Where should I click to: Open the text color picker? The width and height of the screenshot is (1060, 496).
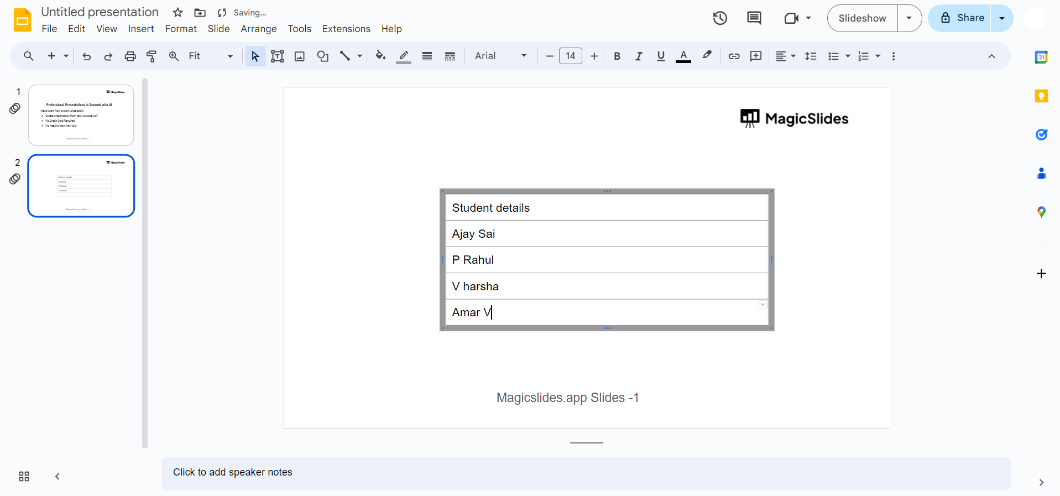tap(683, 56)
